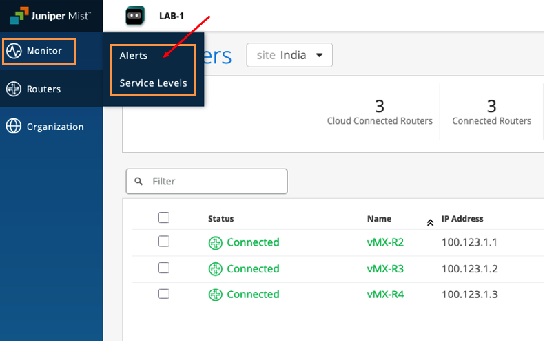Click the Organization globe icon
545x342 pixels.
point(13,127)
